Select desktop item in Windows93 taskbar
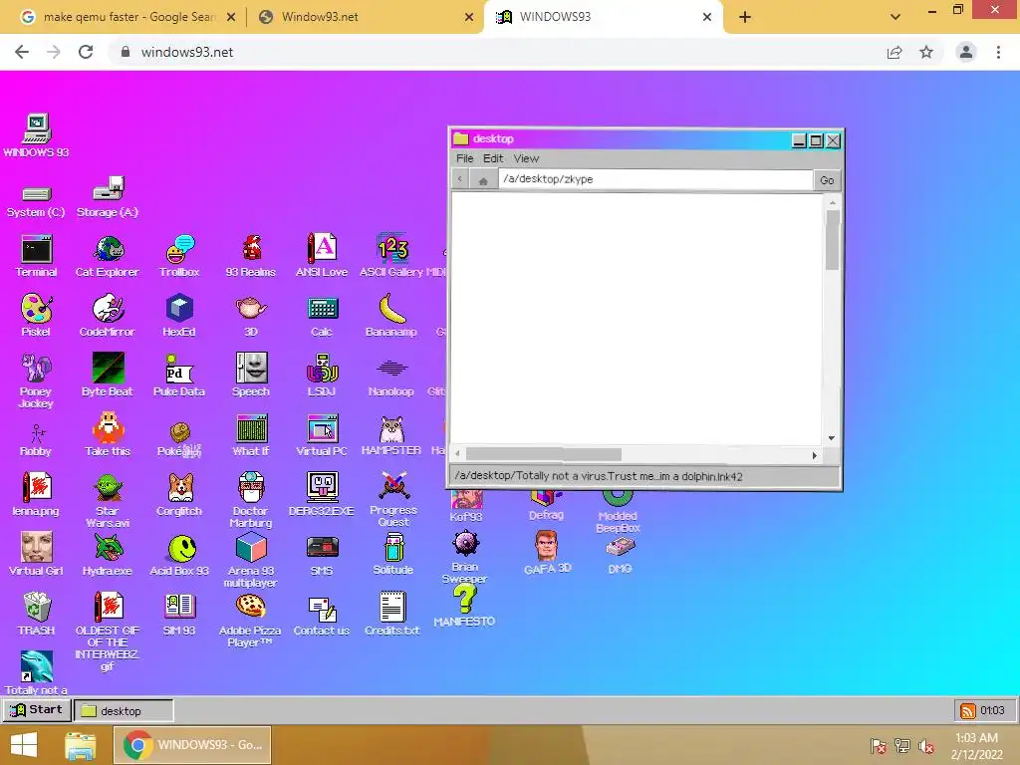Viewport: 1020px width, 765px height. click(124, 710)
